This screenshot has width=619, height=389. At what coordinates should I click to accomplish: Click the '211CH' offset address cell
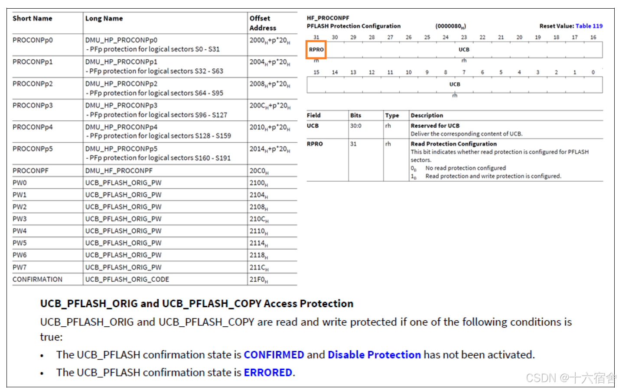point(259,268)
